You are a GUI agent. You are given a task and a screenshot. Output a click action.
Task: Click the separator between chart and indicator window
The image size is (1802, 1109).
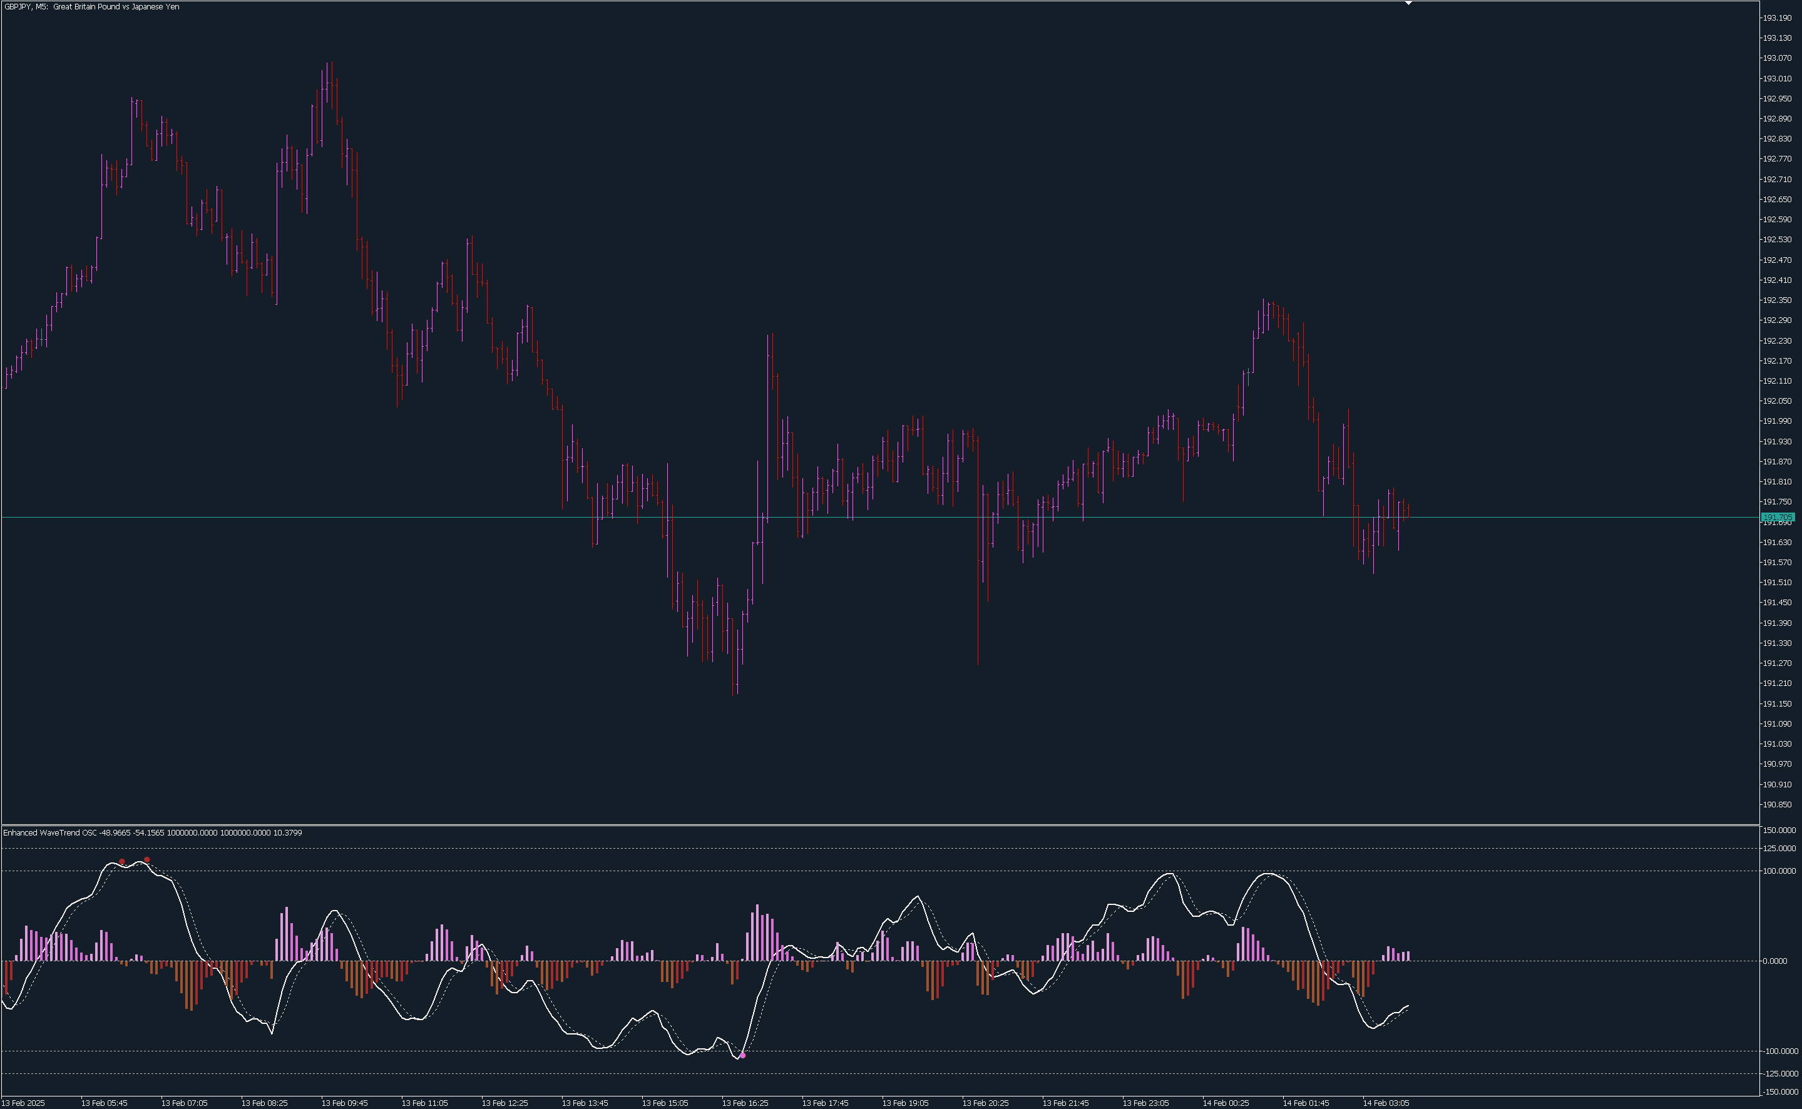pos(880,825)
